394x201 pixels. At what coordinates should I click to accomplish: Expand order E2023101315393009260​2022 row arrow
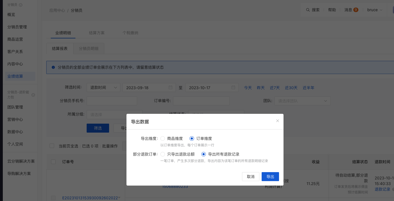119,198
